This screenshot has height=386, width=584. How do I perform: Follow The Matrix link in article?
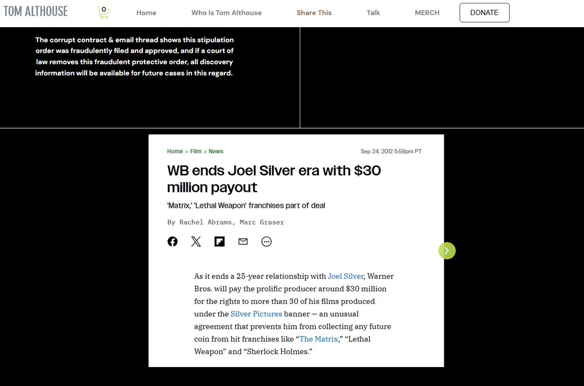[x=319, y=339]
